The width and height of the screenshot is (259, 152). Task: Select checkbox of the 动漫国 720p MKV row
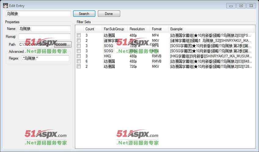tap(79, 67)
